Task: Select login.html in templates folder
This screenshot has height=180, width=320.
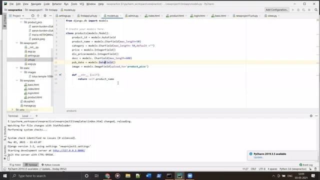Action: click(33, 93)
